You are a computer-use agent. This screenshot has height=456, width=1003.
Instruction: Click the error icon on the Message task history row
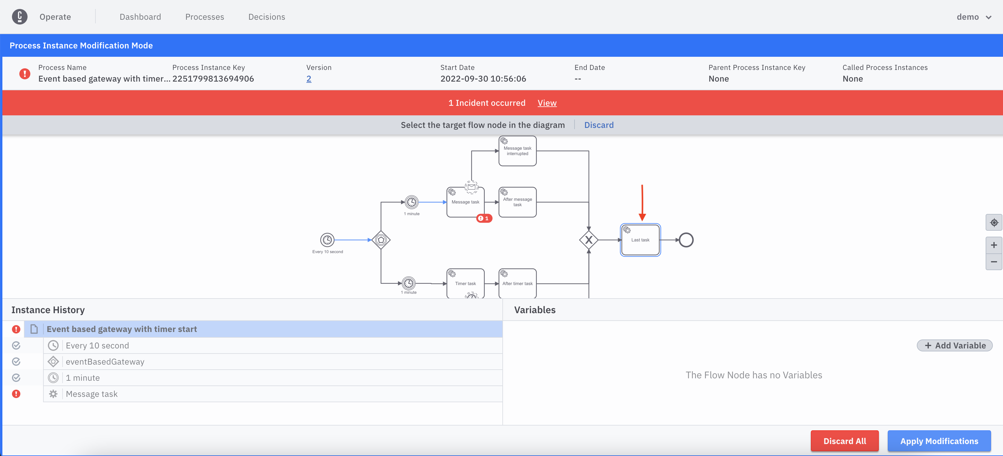point(16,394)
